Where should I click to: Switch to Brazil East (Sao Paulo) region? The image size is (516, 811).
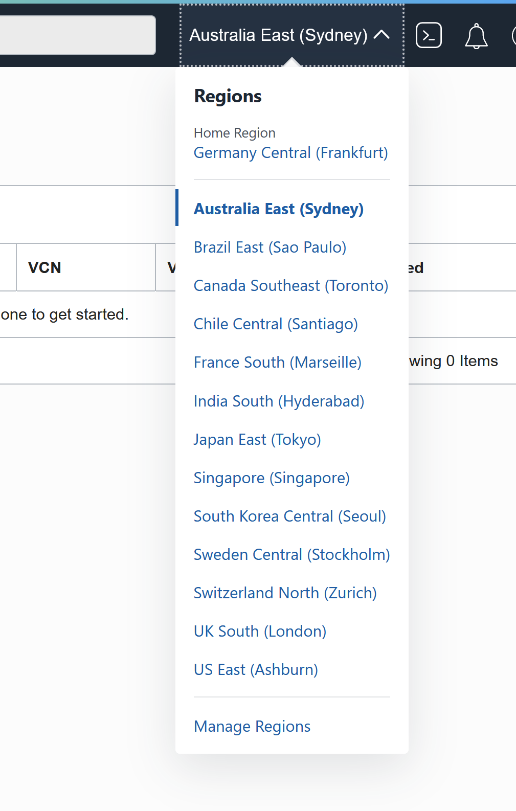(270, 247)
